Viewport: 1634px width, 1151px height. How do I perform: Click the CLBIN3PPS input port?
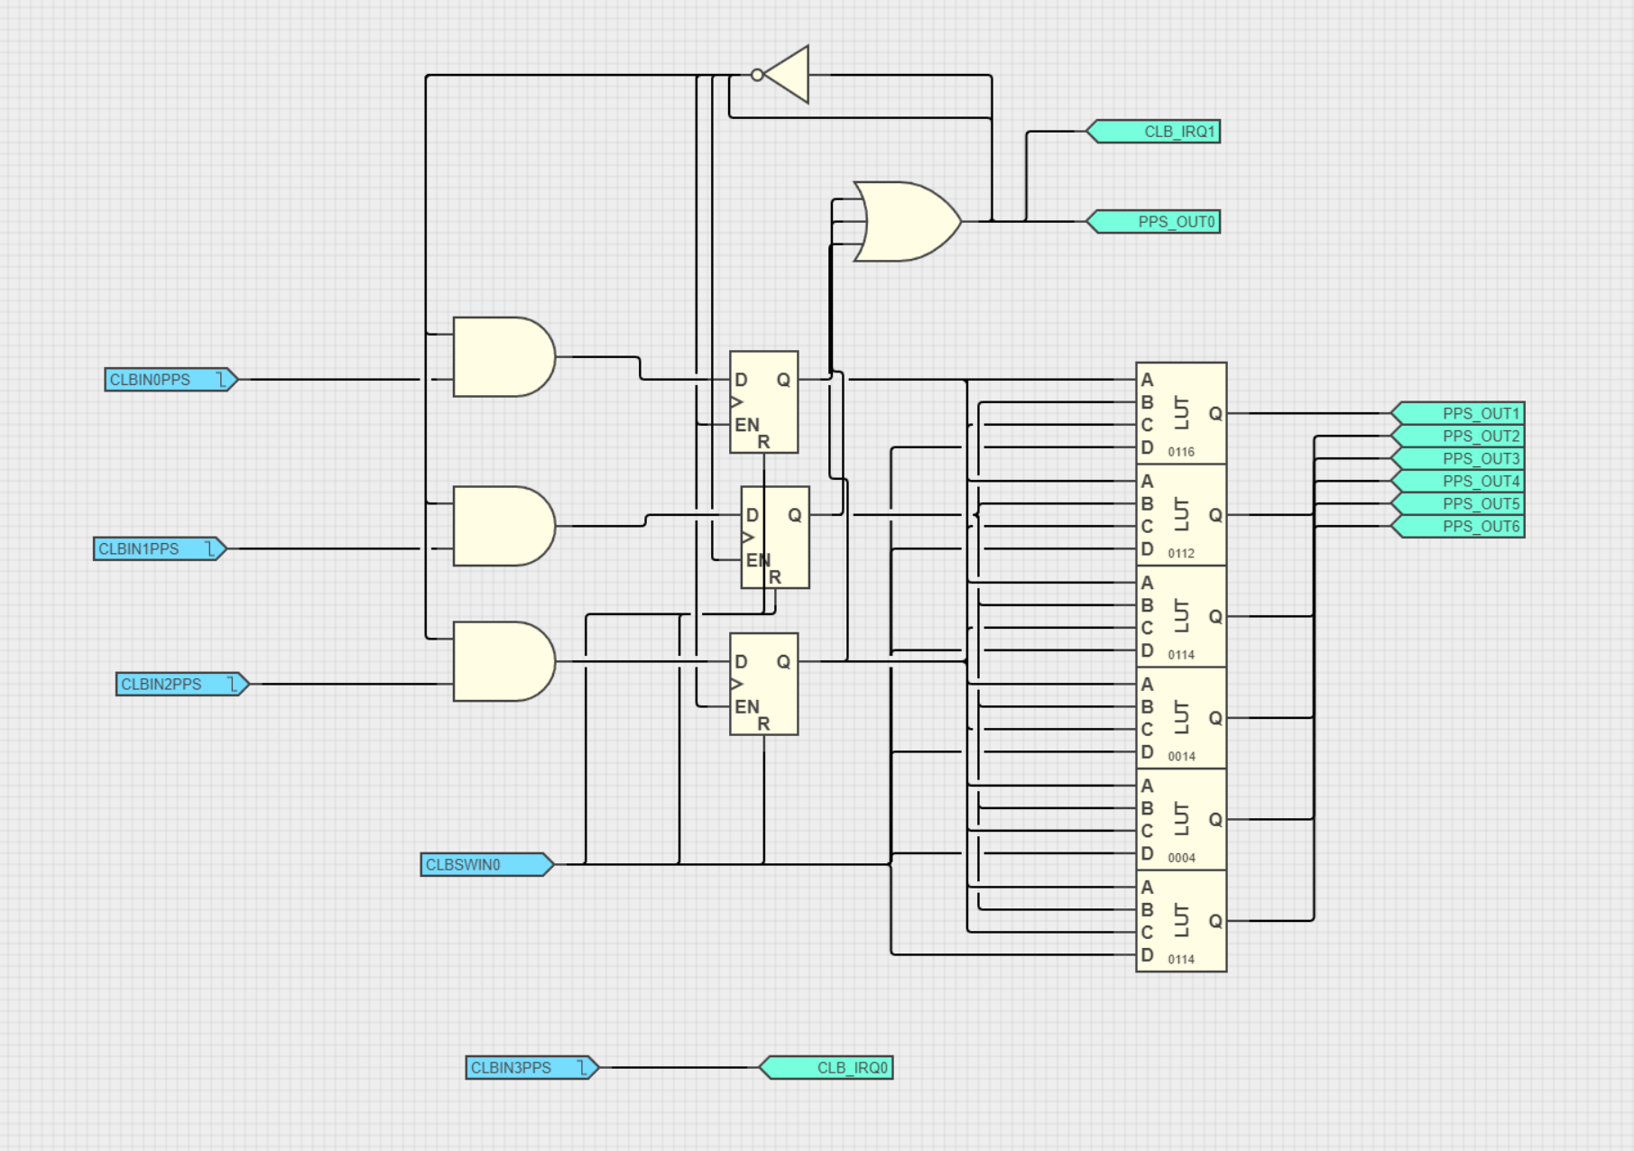click(x=532, y=1067)
